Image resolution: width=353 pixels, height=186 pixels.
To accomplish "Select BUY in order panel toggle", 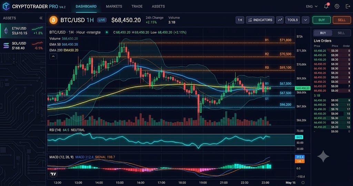I will tap(323, 33).
